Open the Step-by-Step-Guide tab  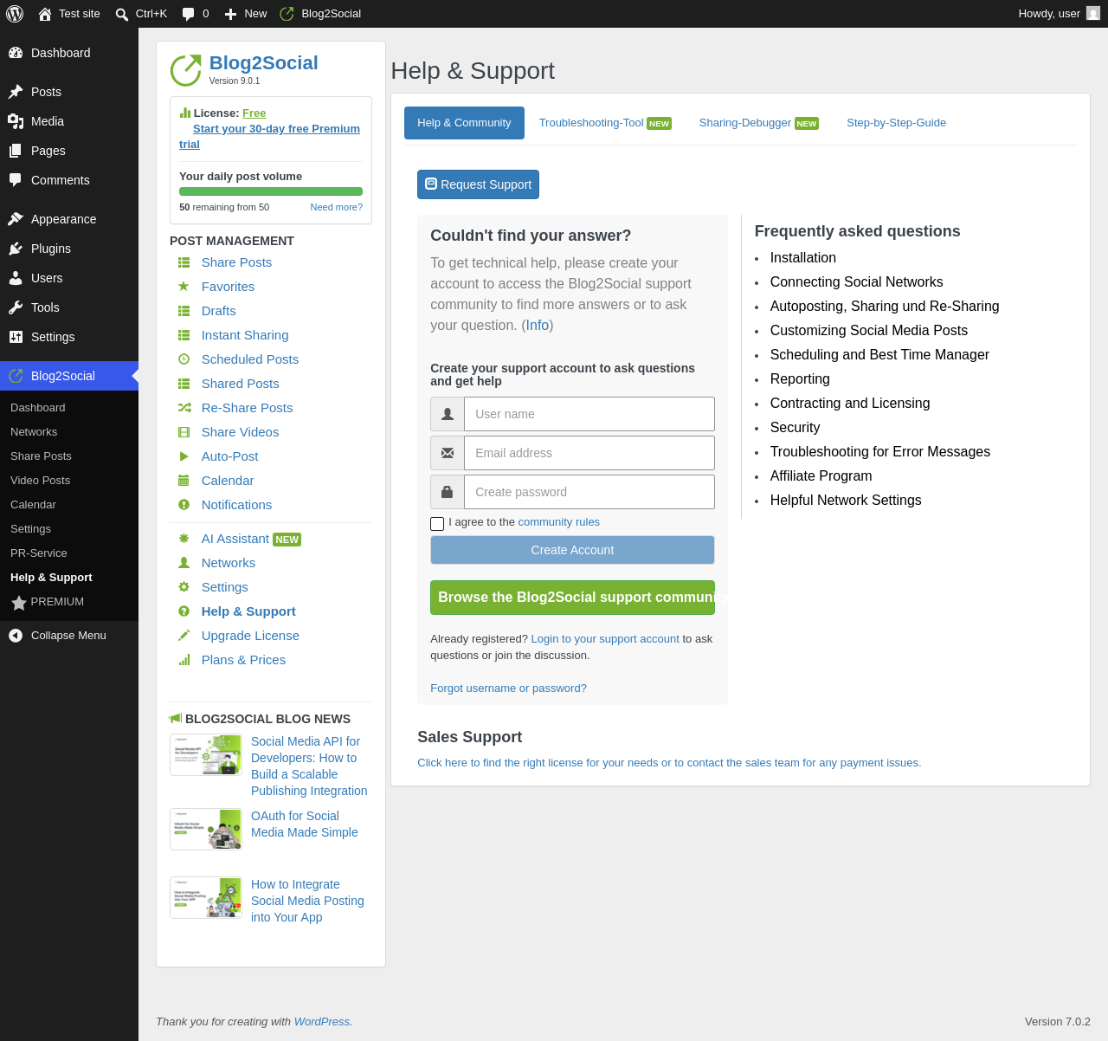pyautogui.click(x=896, y=123)
